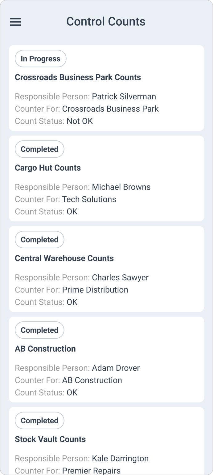Screen dimensions: 213x475
Task: Select responsible person Kale Darrington
Action: click(120, 458)
